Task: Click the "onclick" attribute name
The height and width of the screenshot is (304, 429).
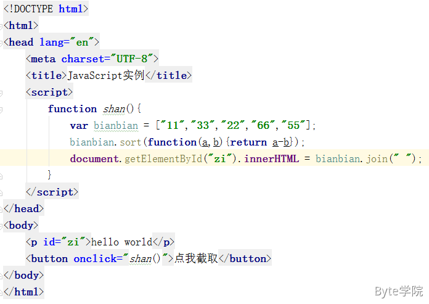Action: pyautogui.click(x=95, y=259)
